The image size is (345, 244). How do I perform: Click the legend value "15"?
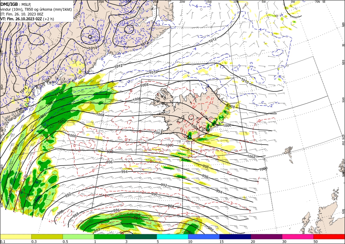click(x=221, y=242)
